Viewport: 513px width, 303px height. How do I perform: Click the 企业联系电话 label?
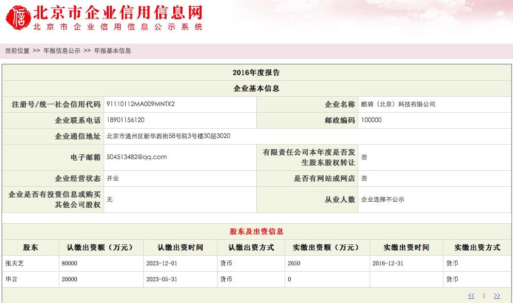[x=77, y=120]
